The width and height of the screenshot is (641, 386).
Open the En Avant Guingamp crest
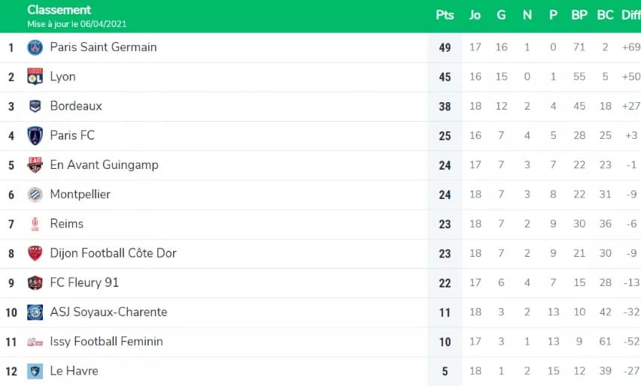coord(35,165)
